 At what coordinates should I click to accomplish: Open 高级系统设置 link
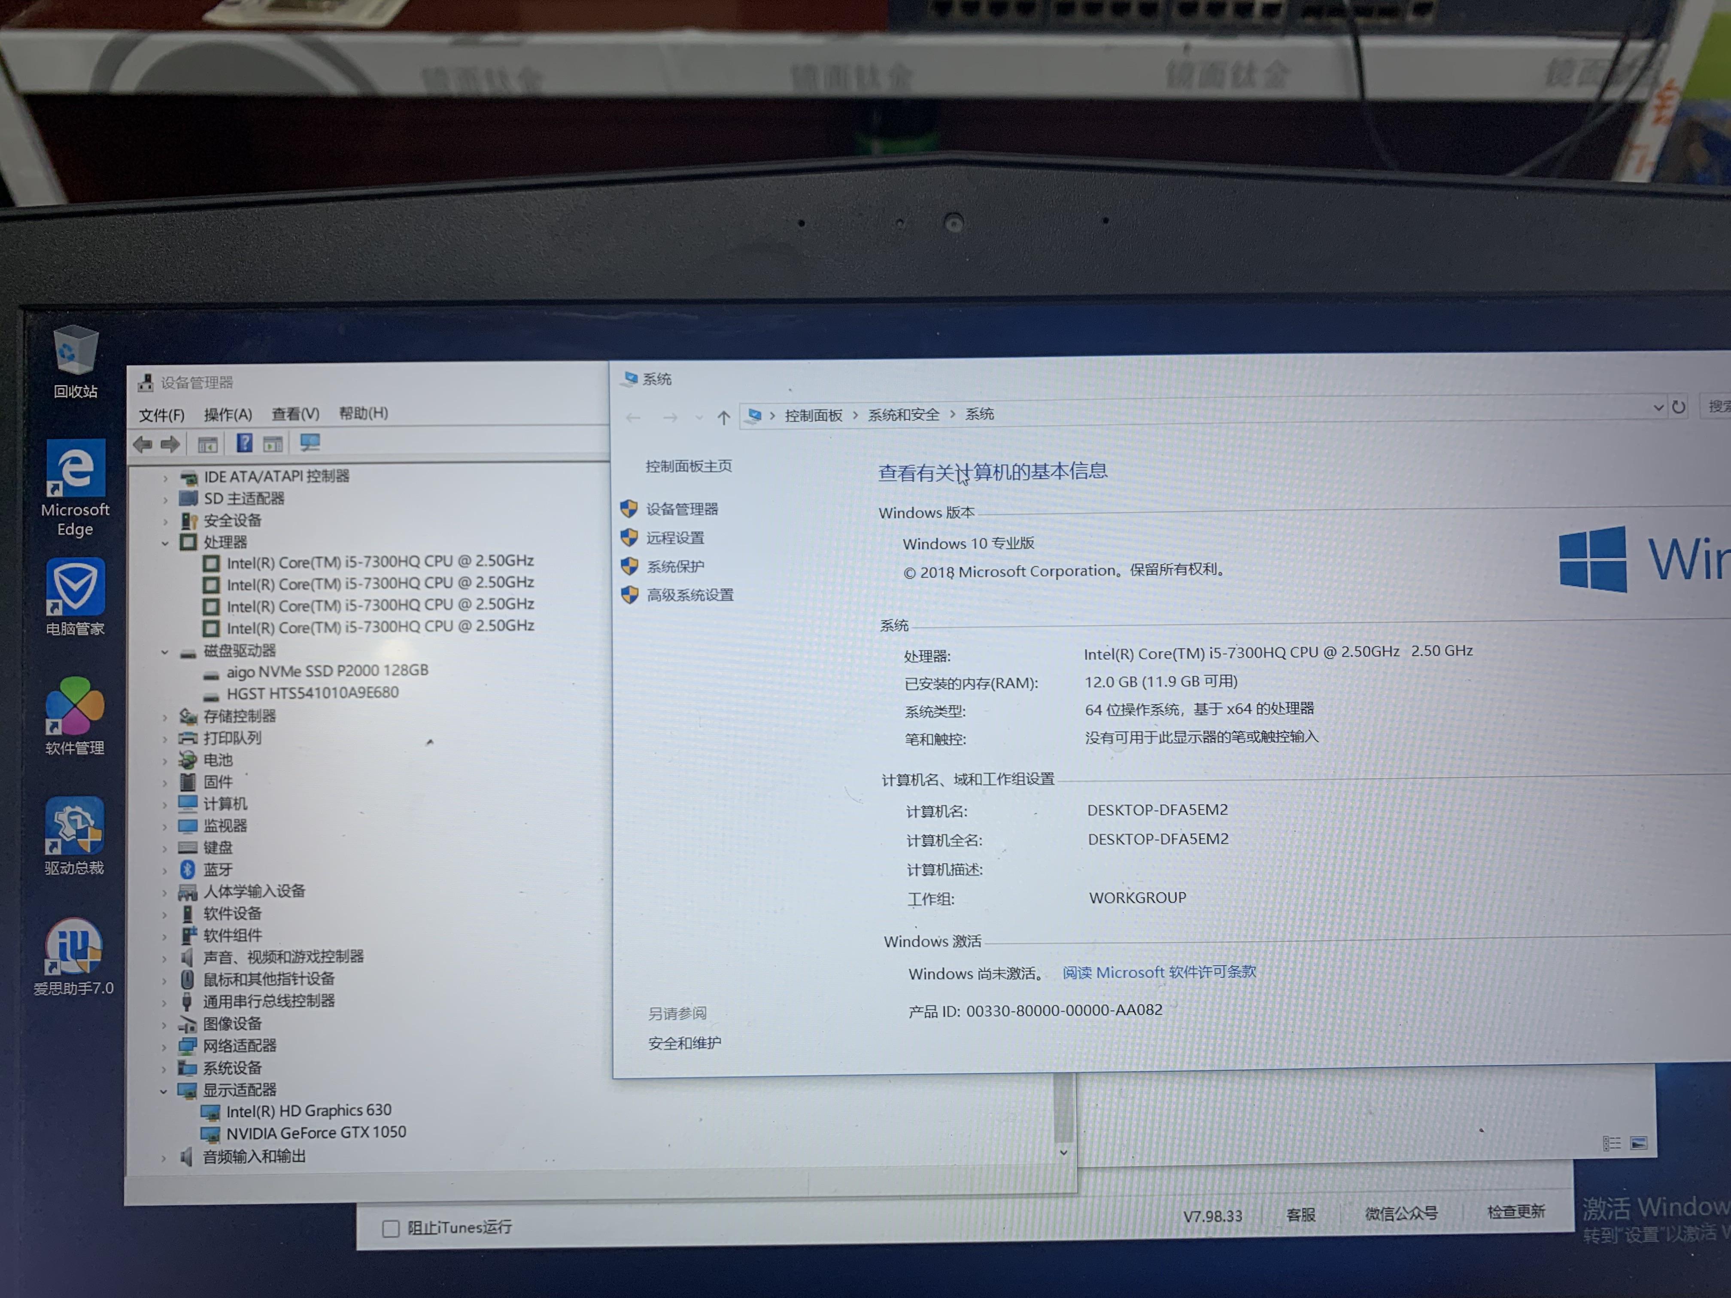[x=690, y=594]
